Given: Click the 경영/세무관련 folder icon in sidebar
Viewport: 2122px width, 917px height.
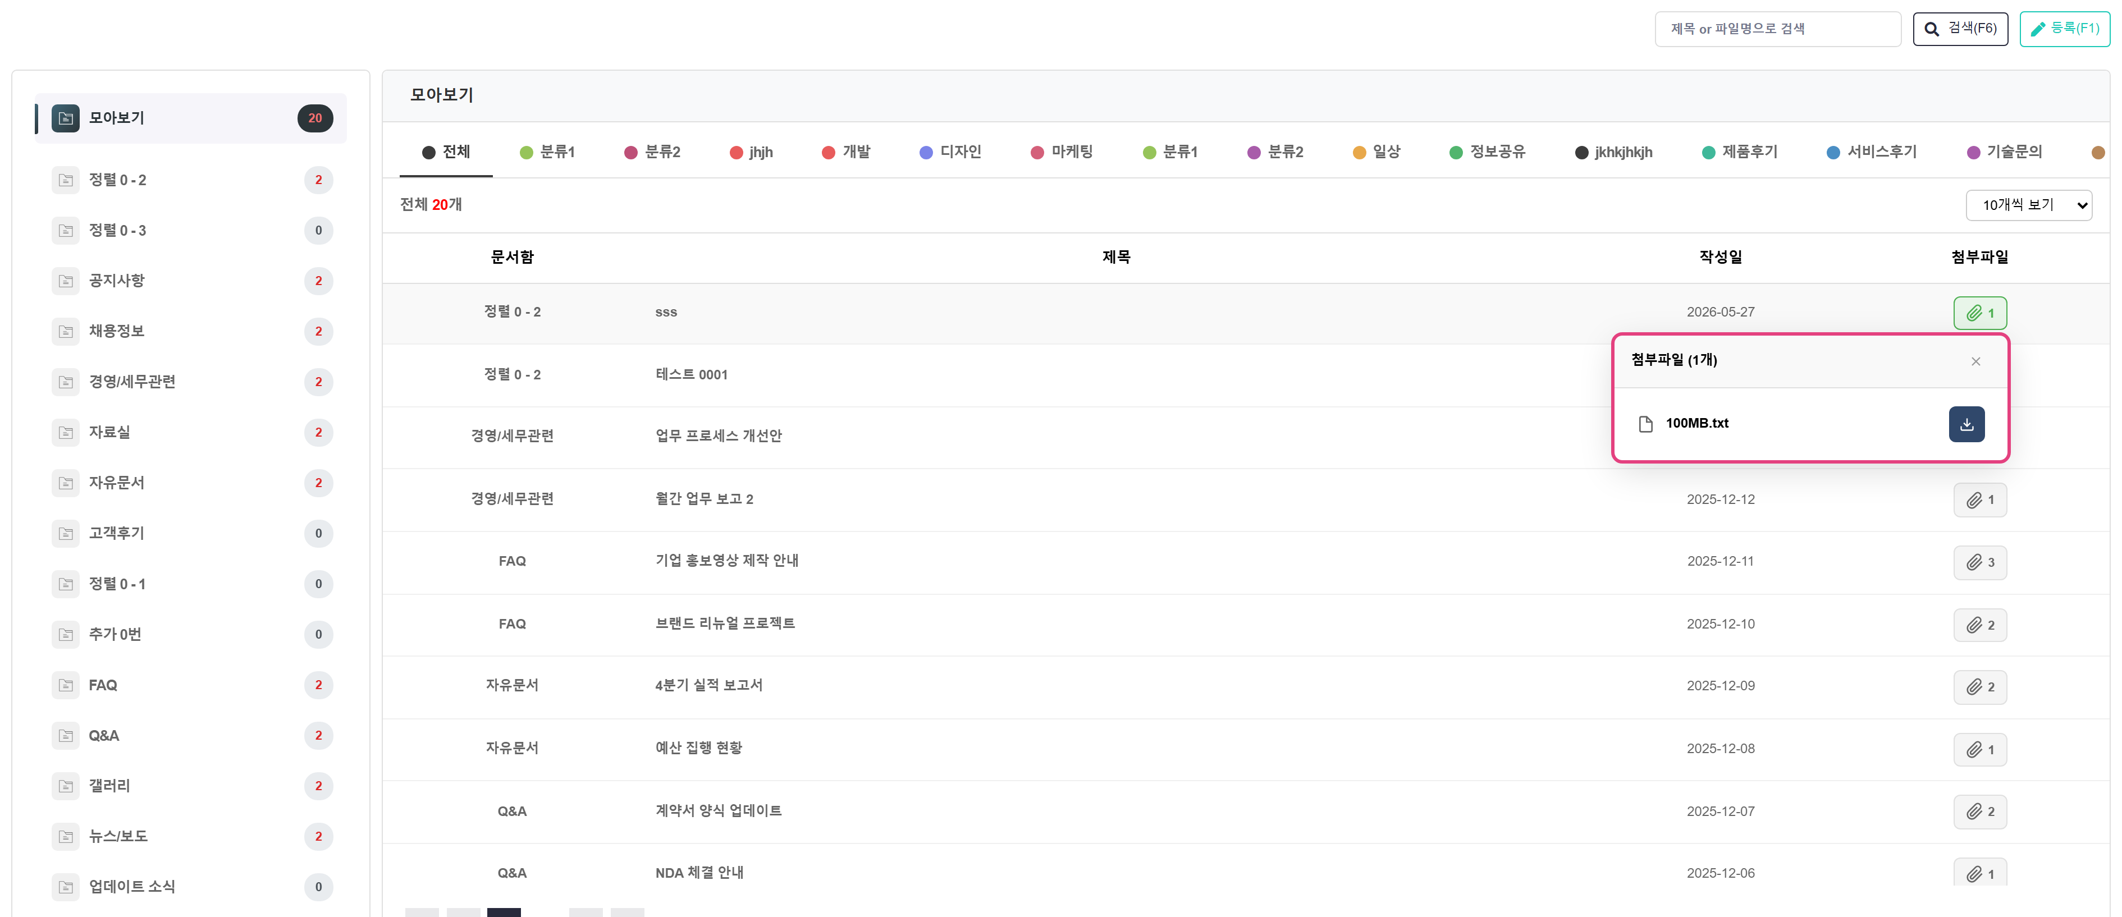Looking at the screenshot, I should (66, 382).
